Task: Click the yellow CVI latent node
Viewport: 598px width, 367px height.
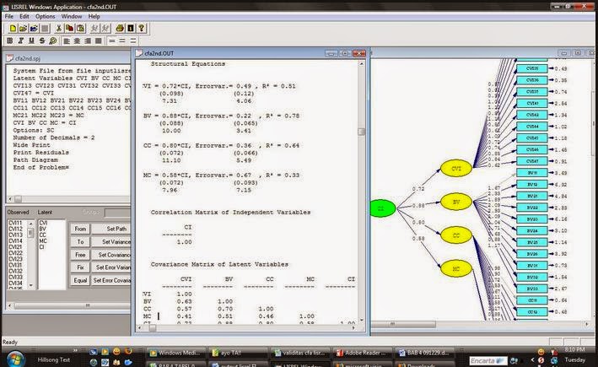Action: (456, 168)
